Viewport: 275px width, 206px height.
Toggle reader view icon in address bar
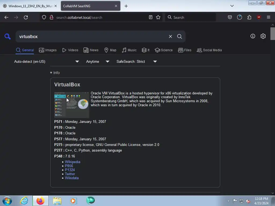(150, 17)
